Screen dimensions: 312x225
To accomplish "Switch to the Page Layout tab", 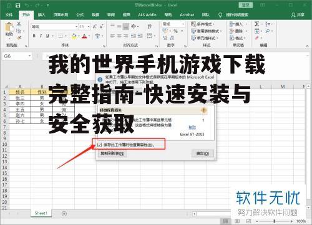I will 61,15.
